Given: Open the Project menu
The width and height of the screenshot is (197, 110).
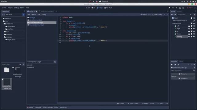Looking at the screenshot, I should [x=10, y=8].
